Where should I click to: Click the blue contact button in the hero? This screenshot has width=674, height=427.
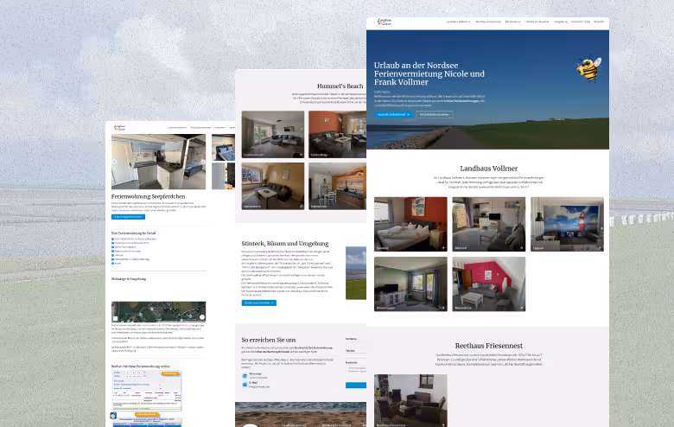coord(393,114)
